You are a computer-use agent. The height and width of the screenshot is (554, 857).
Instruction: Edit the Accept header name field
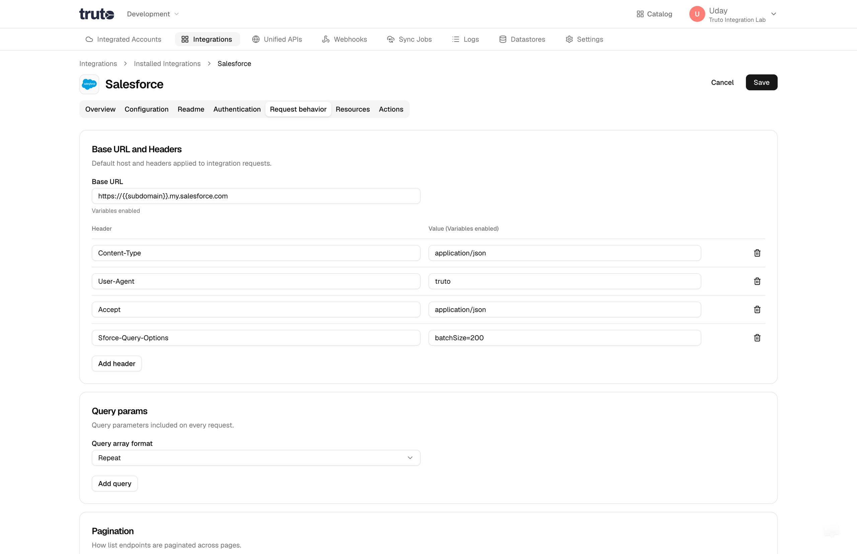pyautogui.click(x=256, y=310)
